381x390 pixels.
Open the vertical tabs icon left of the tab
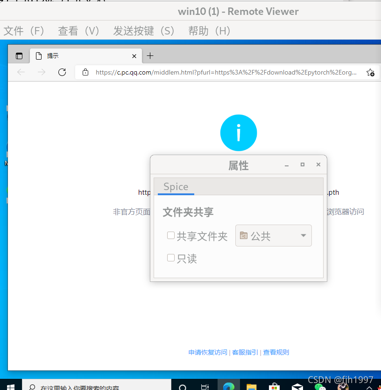pos(19,55)
